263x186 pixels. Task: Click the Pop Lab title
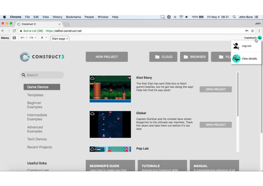click(142, 149)
